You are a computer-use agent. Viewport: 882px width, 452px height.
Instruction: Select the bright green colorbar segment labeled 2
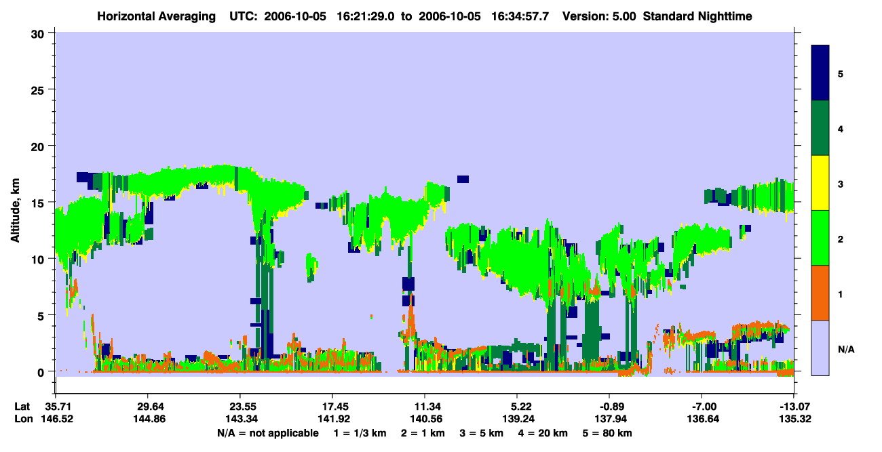pyautogui.click(x=820, y=238)
